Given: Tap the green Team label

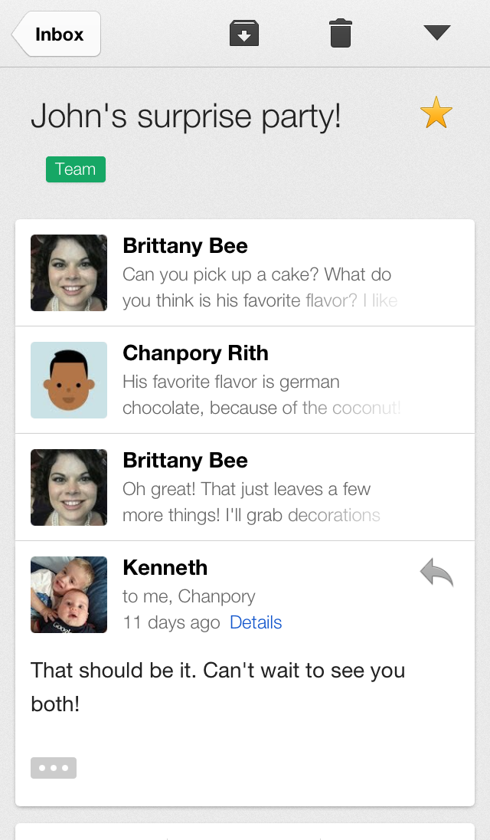Looking at the screenshot, I should click(x=75, y=169).
